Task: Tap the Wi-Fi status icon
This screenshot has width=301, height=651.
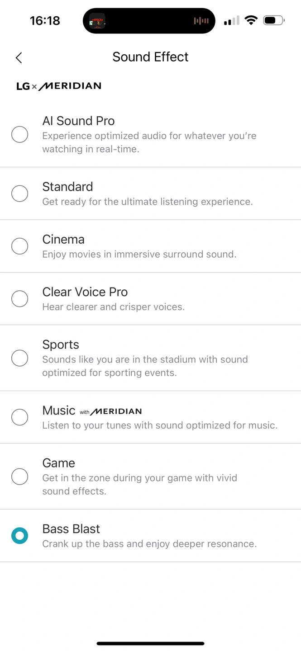Action: point(250,20)
